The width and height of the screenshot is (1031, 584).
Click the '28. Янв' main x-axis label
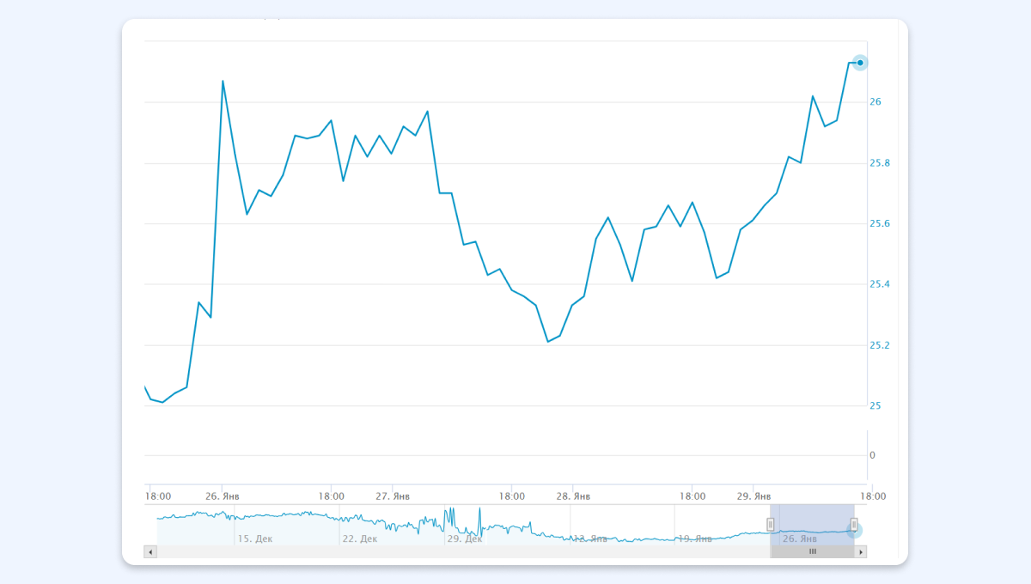pos(573,496)
